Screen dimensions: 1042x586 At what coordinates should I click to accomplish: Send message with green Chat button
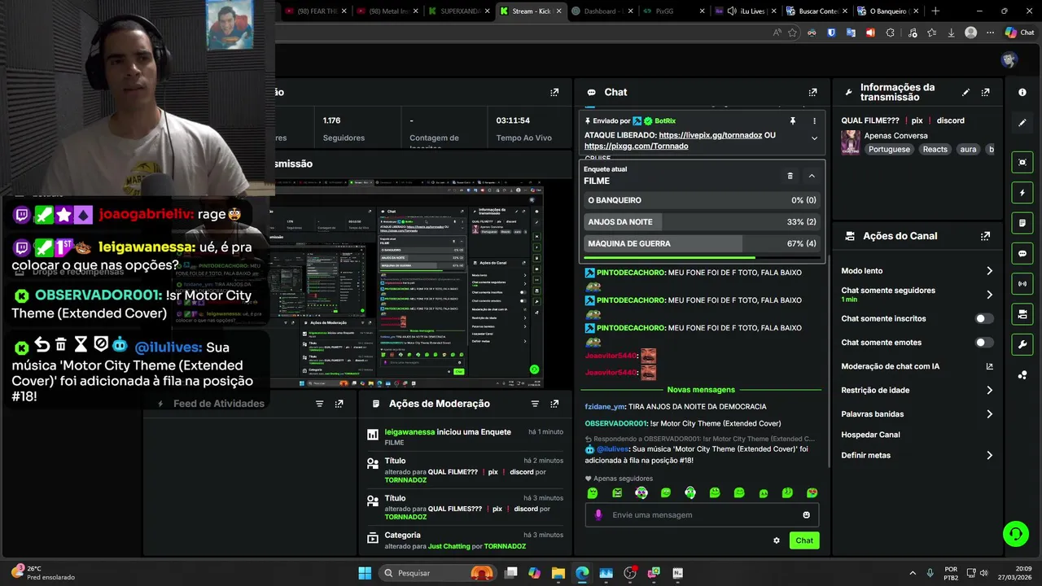[804, 540]
